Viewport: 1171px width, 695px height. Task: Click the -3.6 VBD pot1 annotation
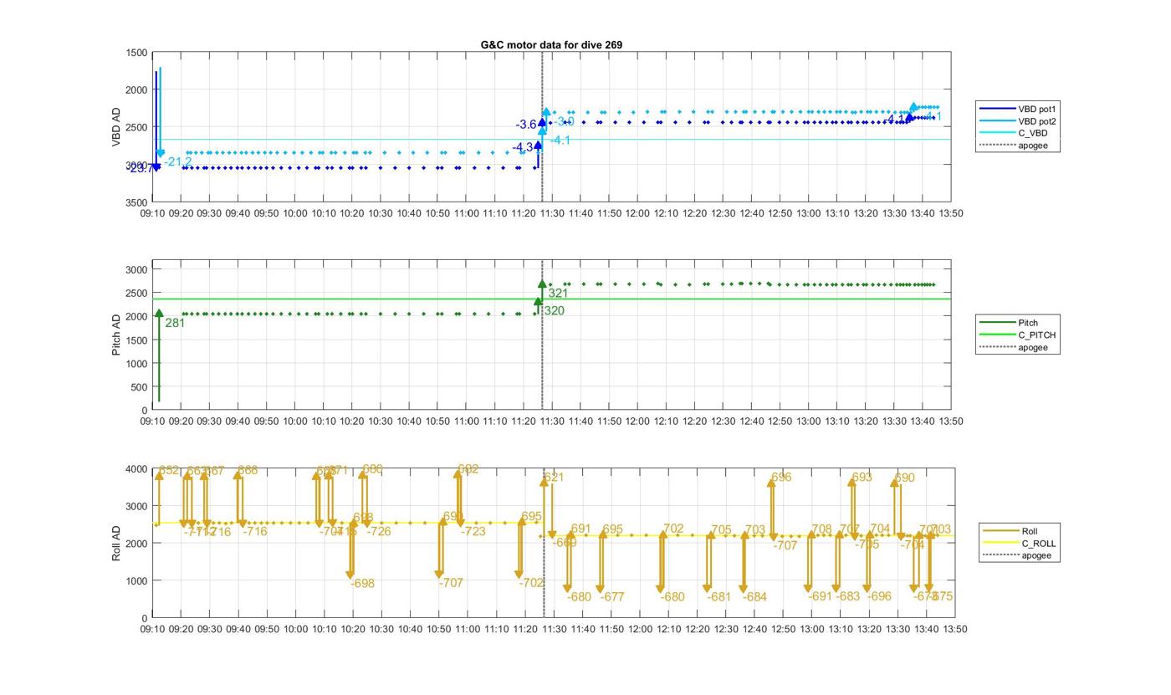[526, 125]
